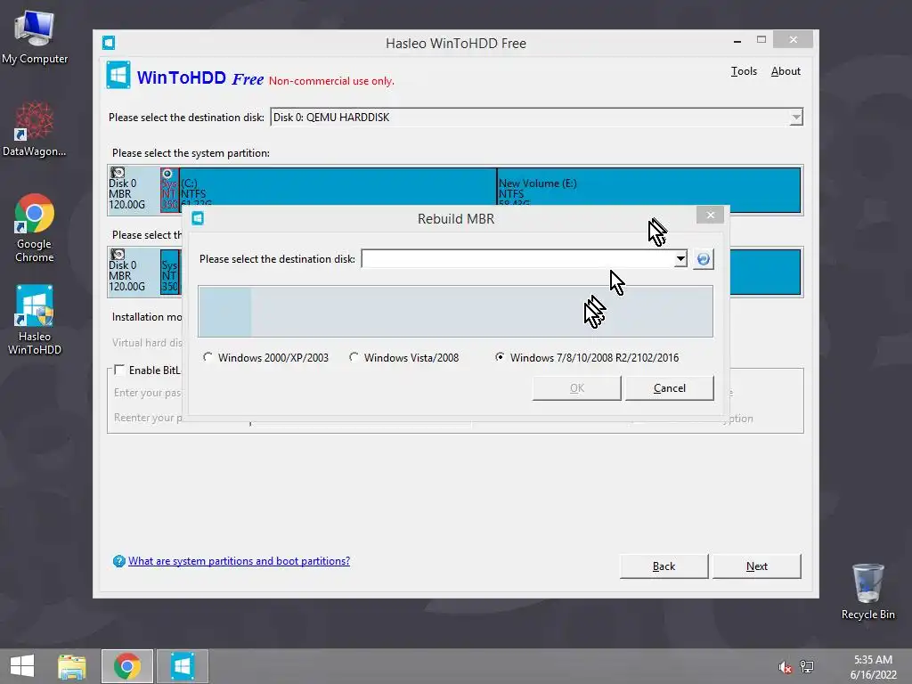
Task: Click the Next button
Action: pos(757,566)
